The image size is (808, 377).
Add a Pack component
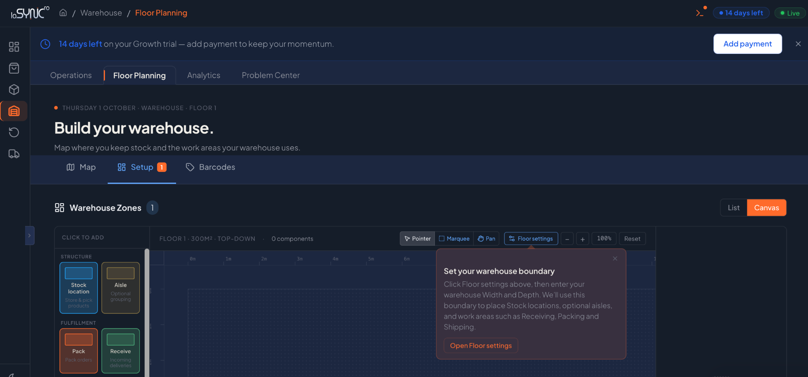79,351
